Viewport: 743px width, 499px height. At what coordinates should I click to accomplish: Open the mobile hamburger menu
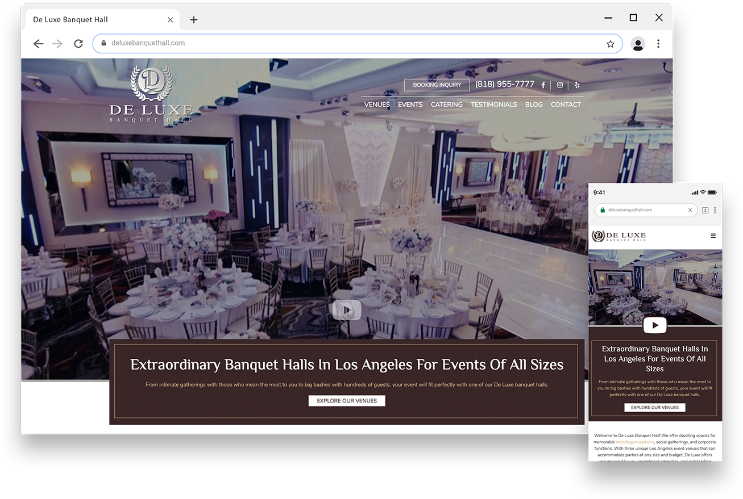tap(713, 236)
